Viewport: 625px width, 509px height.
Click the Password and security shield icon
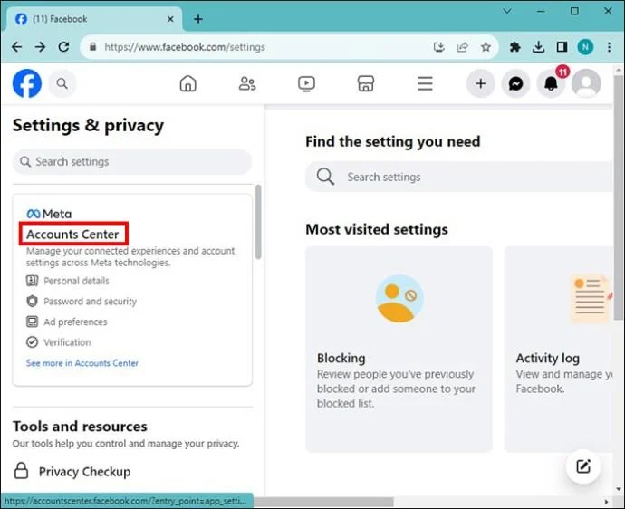(x=33, y=302)
